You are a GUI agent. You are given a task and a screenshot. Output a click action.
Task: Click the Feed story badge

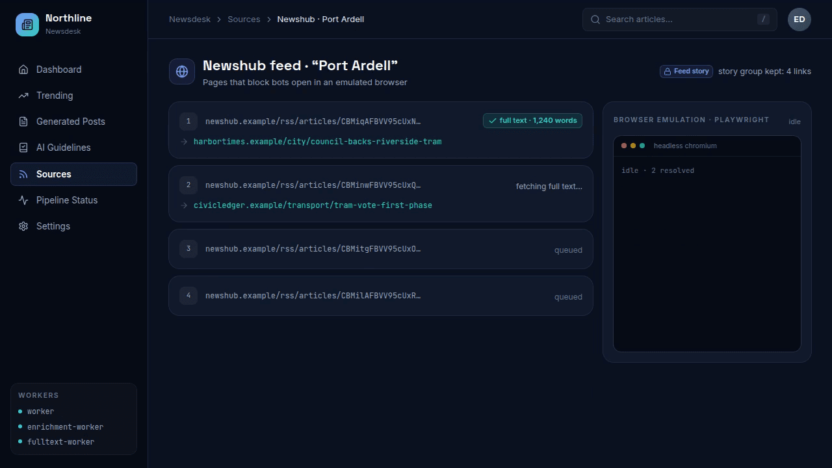tap(686, 71)
